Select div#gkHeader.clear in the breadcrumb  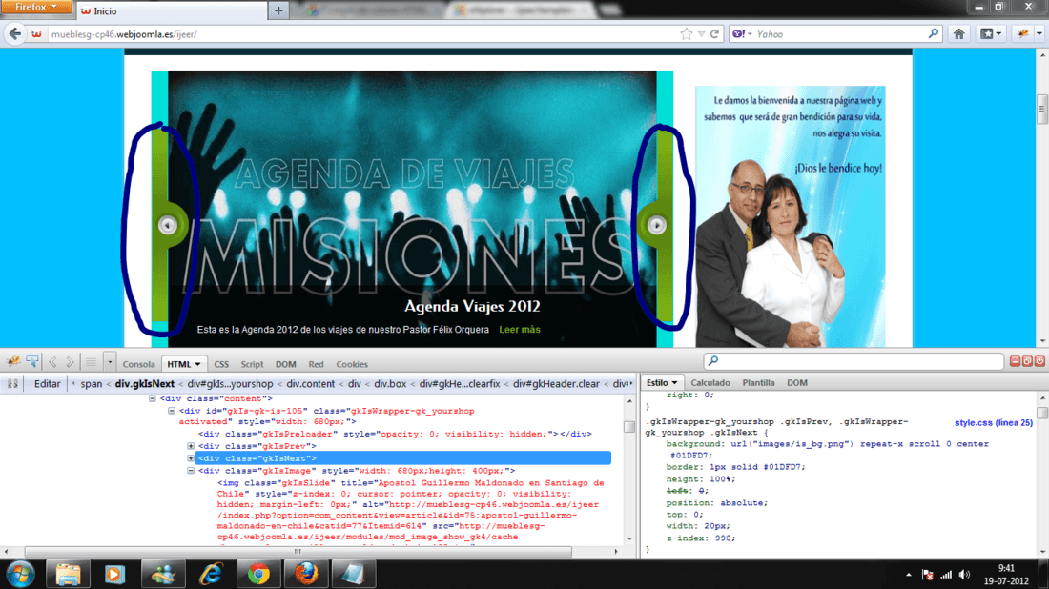coord(556,384)
